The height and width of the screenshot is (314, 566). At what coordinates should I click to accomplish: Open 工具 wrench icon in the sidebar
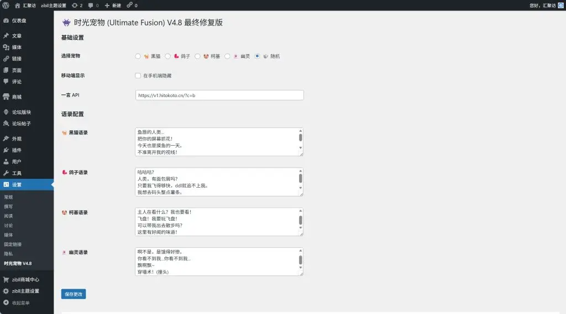point(6,173)
